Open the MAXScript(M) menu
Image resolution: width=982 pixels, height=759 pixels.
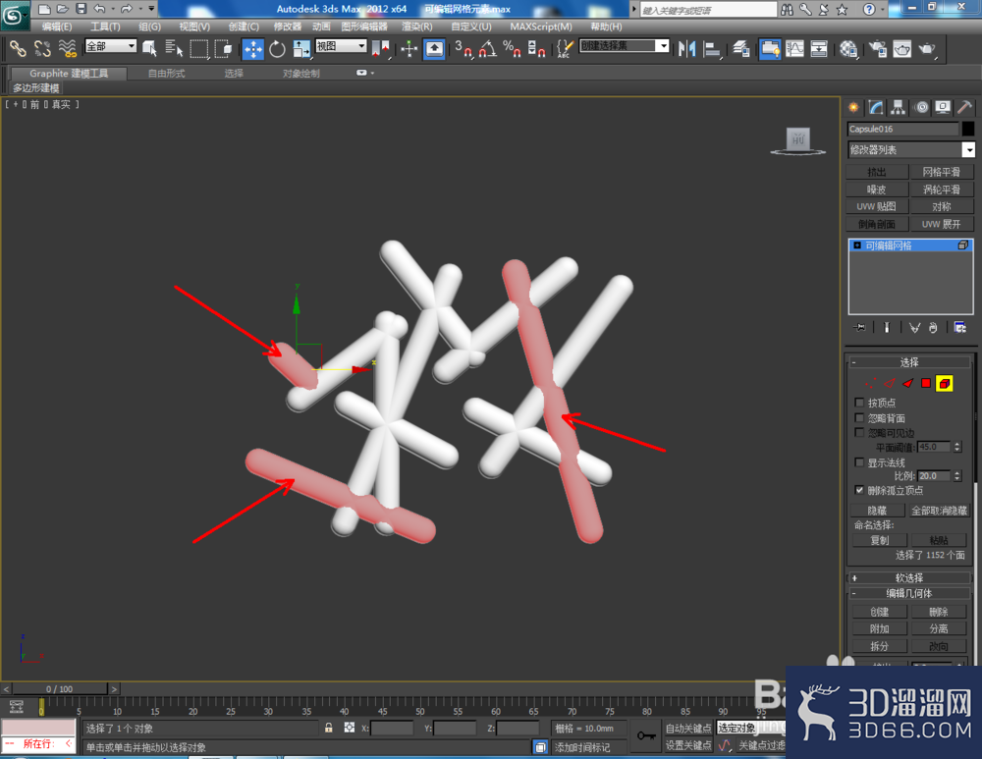pos(540,27)
